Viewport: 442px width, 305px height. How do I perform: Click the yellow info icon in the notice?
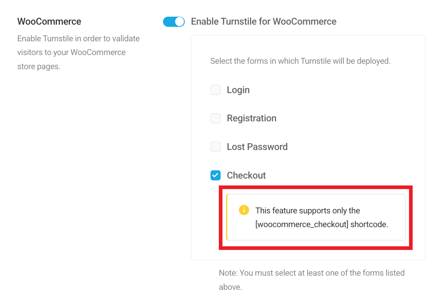[x=244, y=210]
